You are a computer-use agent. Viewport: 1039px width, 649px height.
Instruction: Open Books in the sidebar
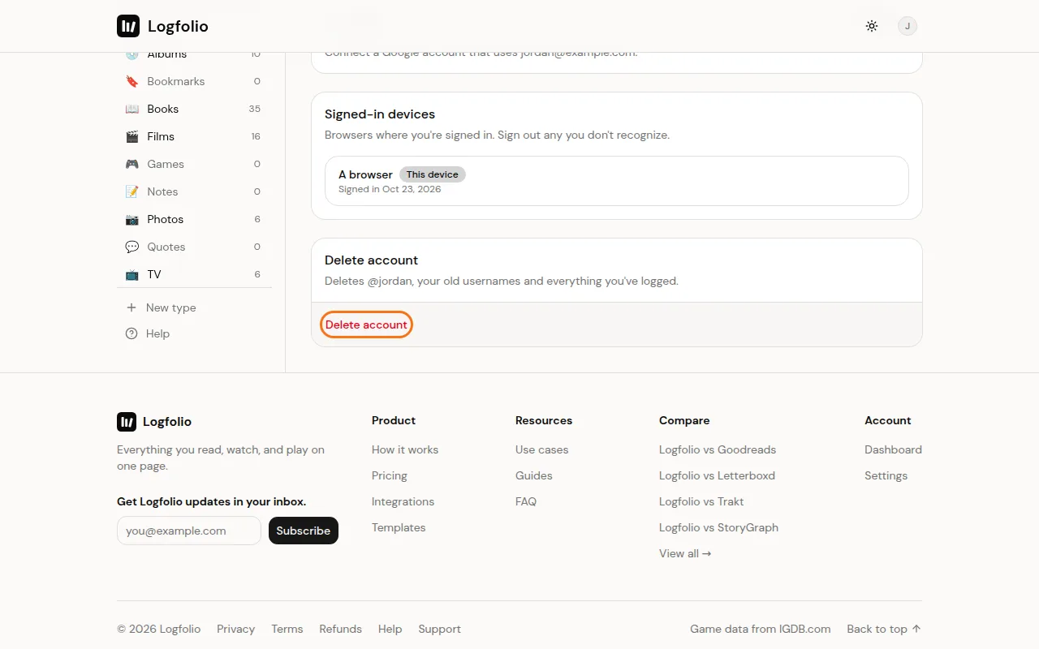[x=194, y=109]
